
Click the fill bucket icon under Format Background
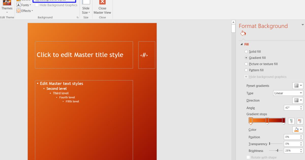[x=243, y=33]
